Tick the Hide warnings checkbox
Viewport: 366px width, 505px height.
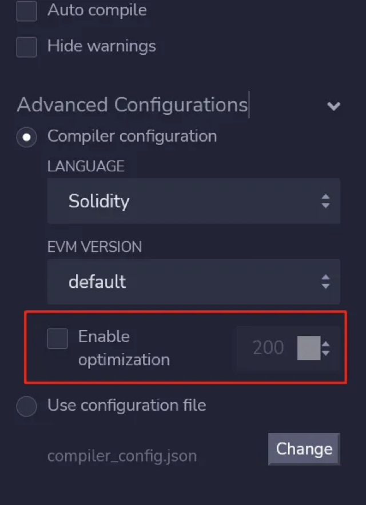26,47
